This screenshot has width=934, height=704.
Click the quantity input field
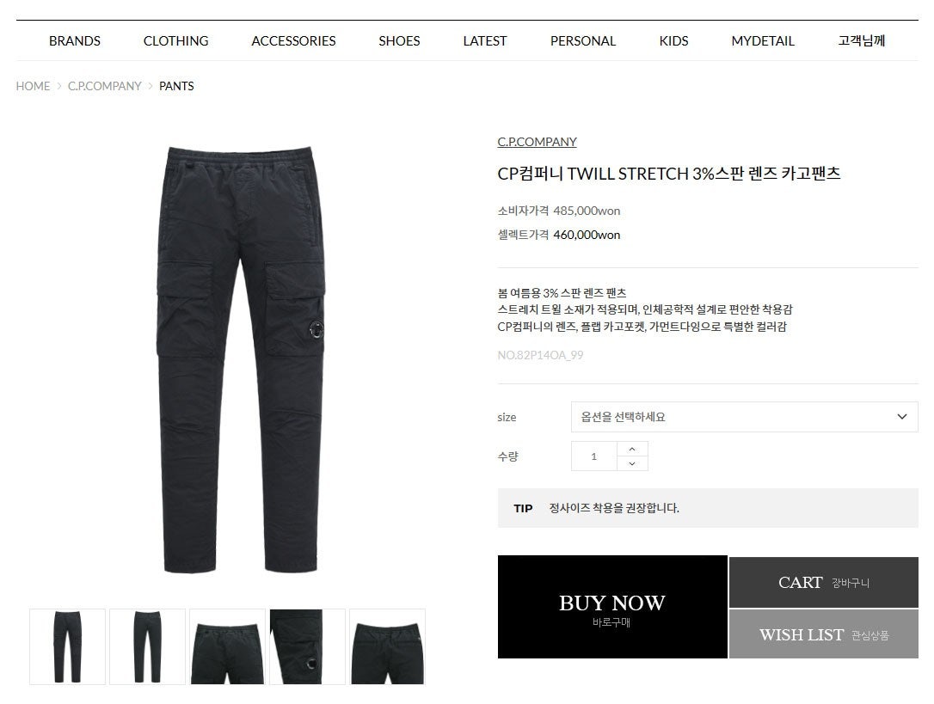594,456
